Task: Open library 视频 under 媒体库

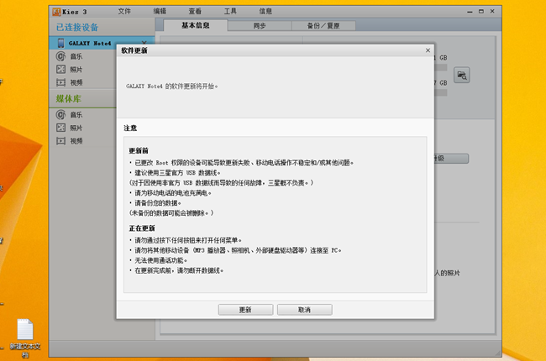Action: tap(76, 141)
